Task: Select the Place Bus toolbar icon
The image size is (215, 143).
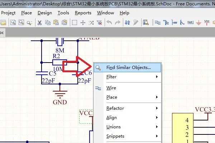Action: click(166, 23)
